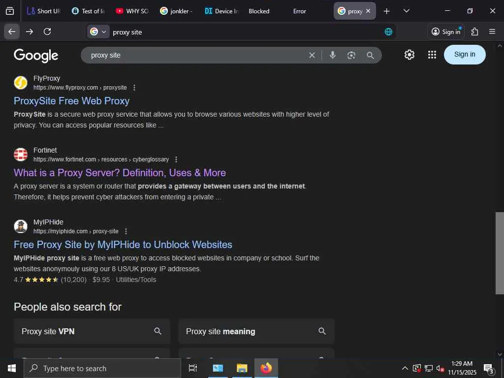This screenshot has width=504, height=378.
Task: Switch to the Device Info tab
Action: click(x=221, y=11)
